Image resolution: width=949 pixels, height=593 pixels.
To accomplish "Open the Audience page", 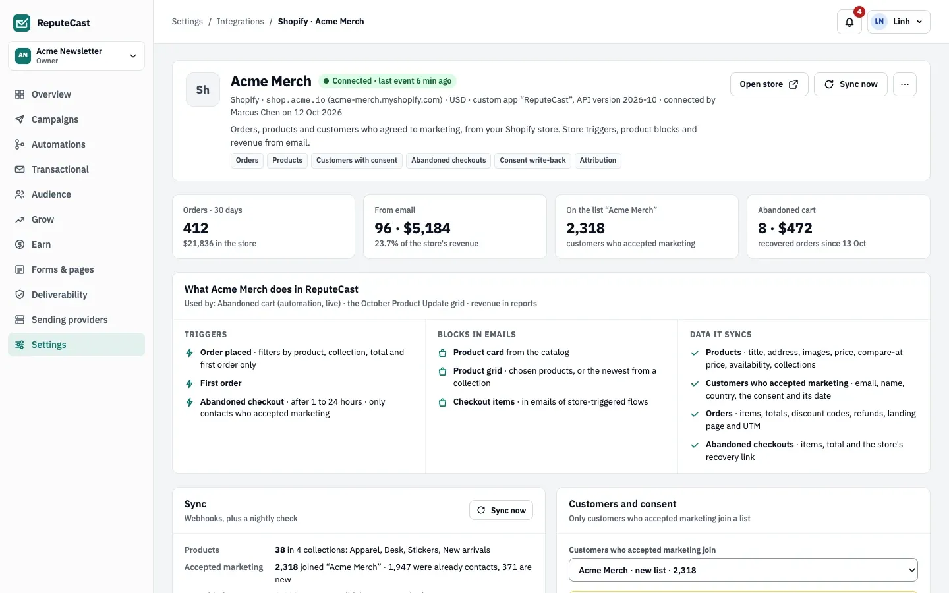I will click(x=76, y=194).
